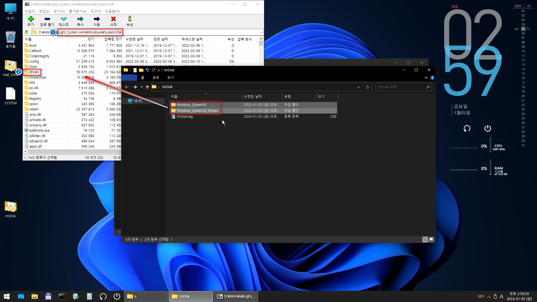Open the Favorites (즐겨찾기) menu in 7-Zip
The width and height of the screenshot is (537, 302).
[78, 11]
